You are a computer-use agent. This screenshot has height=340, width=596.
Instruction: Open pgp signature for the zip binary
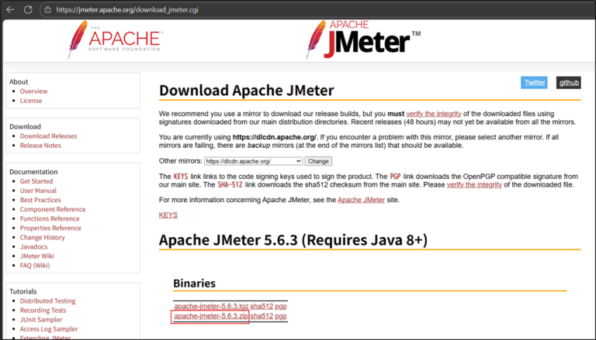click(281, 316)
